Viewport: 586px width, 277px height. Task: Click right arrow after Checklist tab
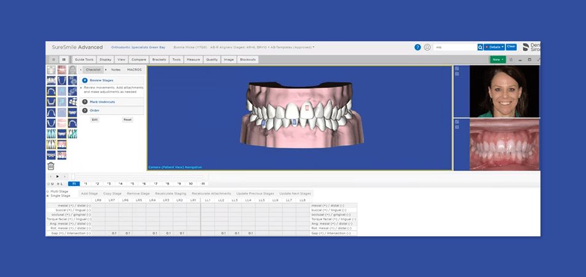pyautogui.click(x=106, y=70)
